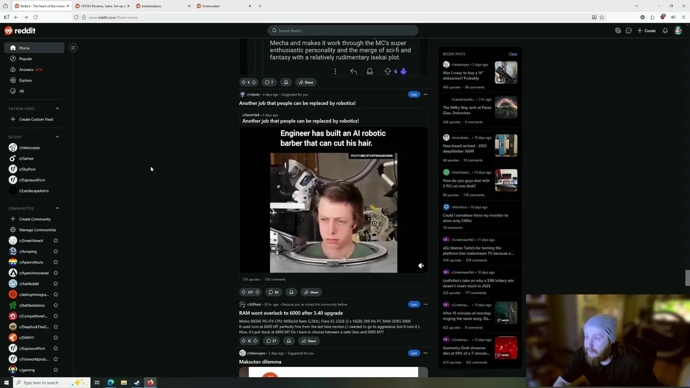Click the Create post button

pos(646,31)
